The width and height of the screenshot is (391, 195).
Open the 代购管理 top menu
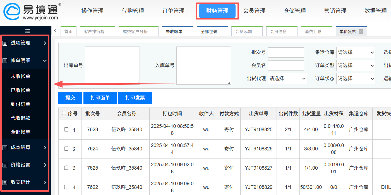click(133, 11)
